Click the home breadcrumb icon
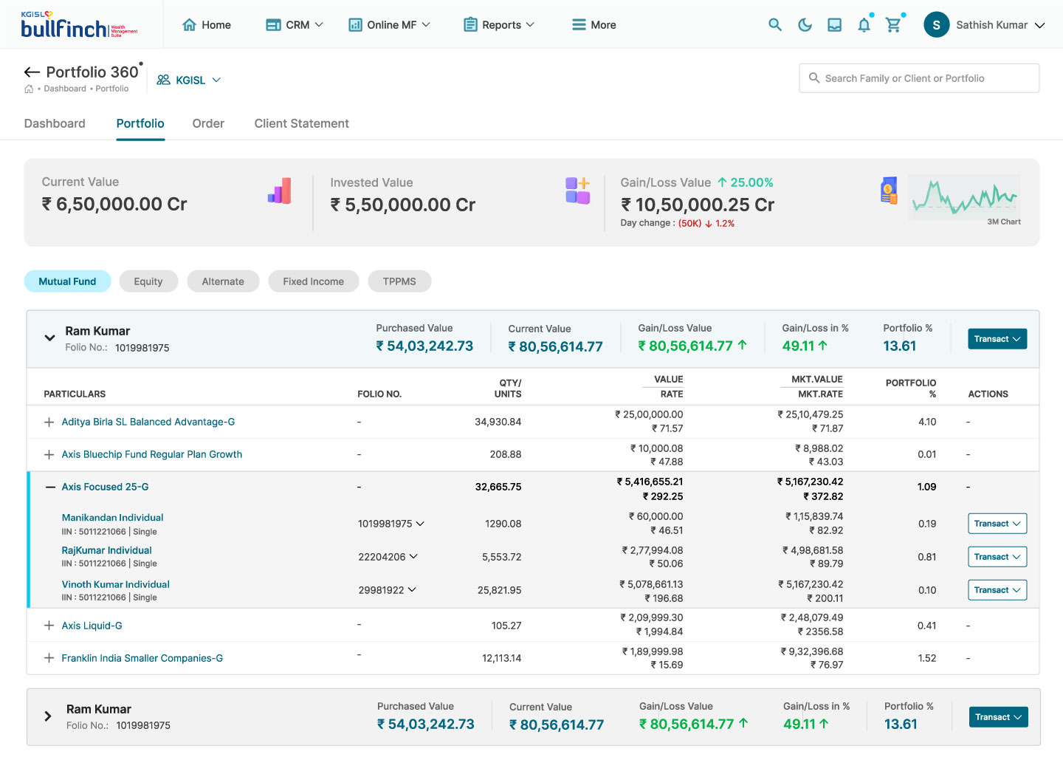This screenshot has width=1063, height=760. coord(29,89)
